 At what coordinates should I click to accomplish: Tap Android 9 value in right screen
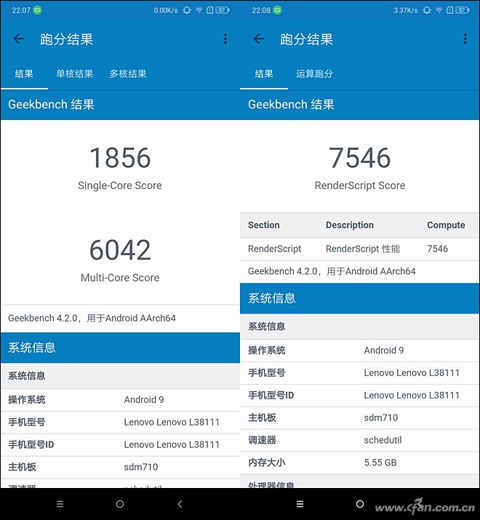click(383, 351)
